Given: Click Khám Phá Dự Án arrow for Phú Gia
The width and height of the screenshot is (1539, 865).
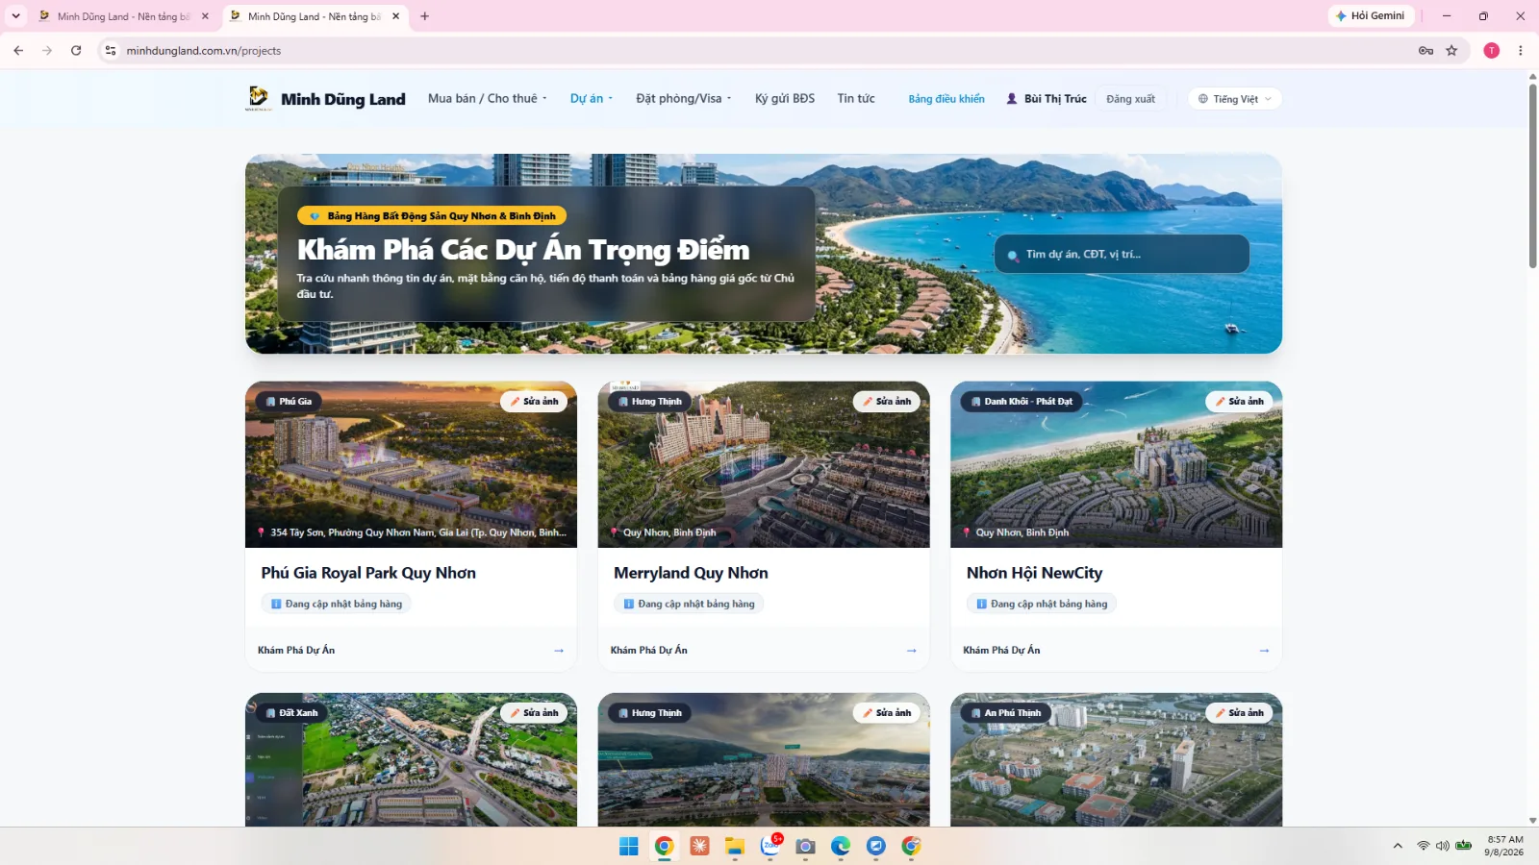Looking at the screenshot, I should [559, 651].
